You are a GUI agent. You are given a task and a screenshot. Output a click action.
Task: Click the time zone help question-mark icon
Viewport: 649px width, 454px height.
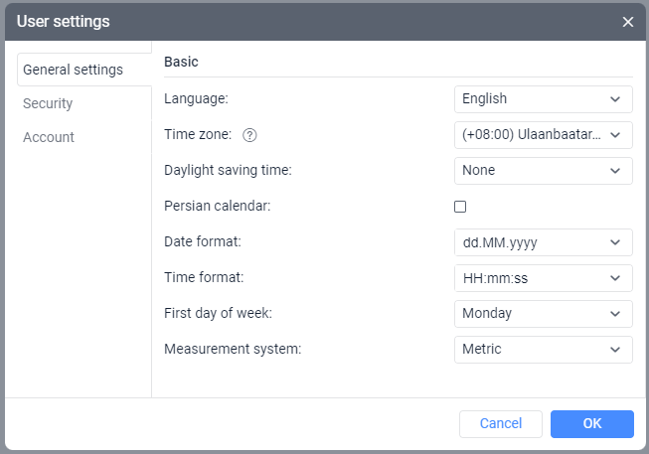(250, 135)
